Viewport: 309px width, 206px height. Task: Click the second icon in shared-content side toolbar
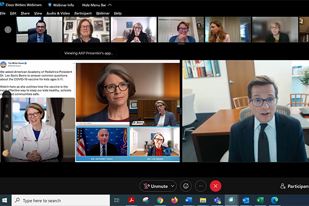click(x=7, y=106)
